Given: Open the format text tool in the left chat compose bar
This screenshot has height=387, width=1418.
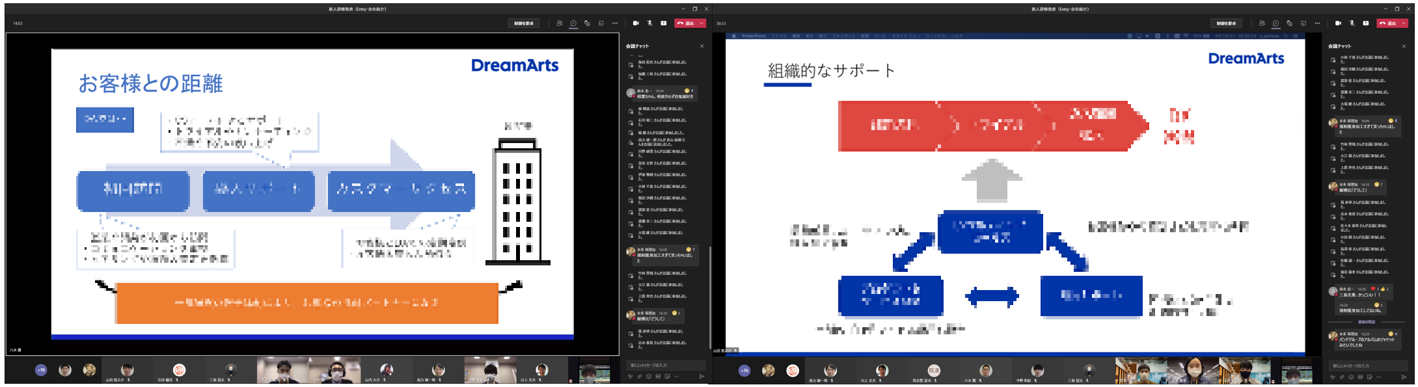Looking at the screenshot, I should pos(630,377).
